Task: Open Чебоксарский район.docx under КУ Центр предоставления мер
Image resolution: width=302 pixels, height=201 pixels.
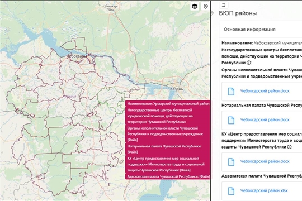Action: 265,161
